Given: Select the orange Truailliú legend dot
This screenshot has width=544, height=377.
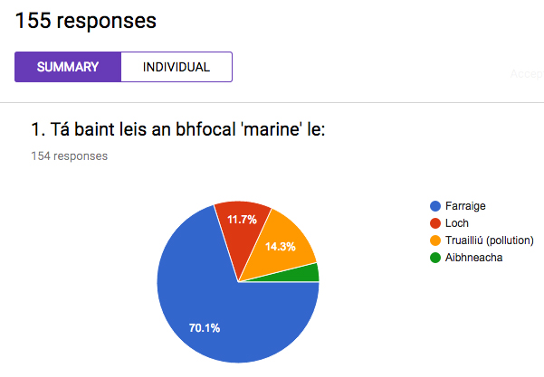Looking at the screenshot, I should point(435,240).
